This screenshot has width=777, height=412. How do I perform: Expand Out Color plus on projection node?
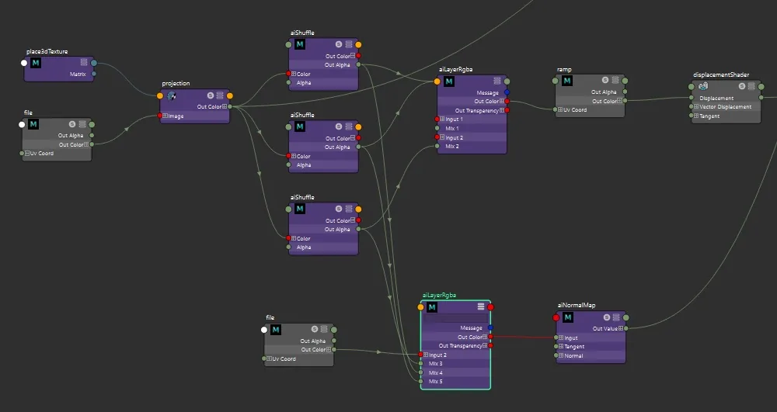(225, 106)
